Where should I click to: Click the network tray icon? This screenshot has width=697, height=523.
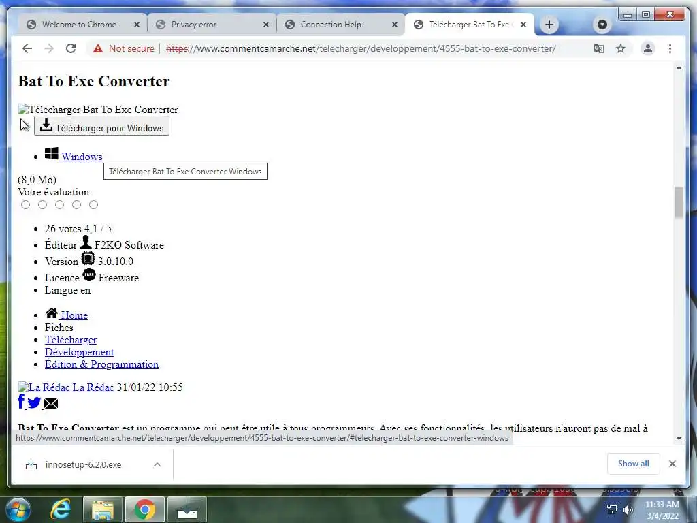click(x=612, y=509)
